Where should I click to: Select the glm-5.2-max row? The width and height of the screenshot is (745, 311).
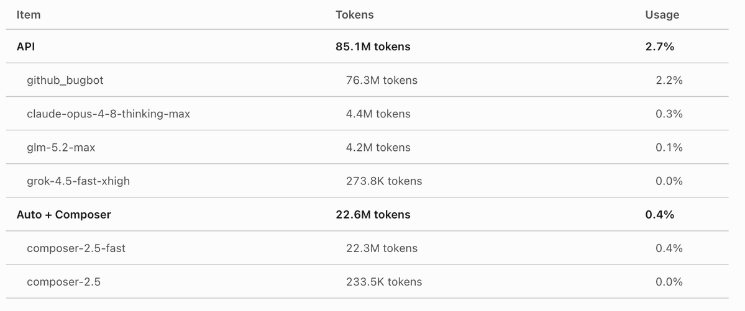(367, 148)
